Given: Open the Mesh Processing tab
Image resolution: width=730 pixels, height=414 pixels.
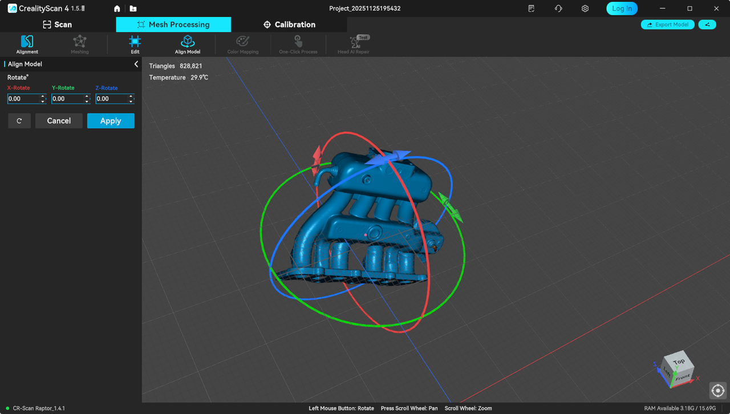Looking at the screenshot, I should pyautogui.click(x=173, y=25).
